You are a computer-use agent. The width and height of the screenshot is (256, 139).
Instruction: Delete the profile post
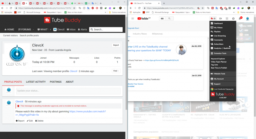pos(39,121)
